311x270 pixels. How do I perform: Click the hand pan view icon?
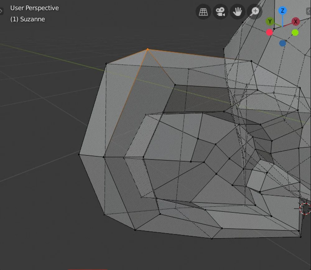coord(237,12)
